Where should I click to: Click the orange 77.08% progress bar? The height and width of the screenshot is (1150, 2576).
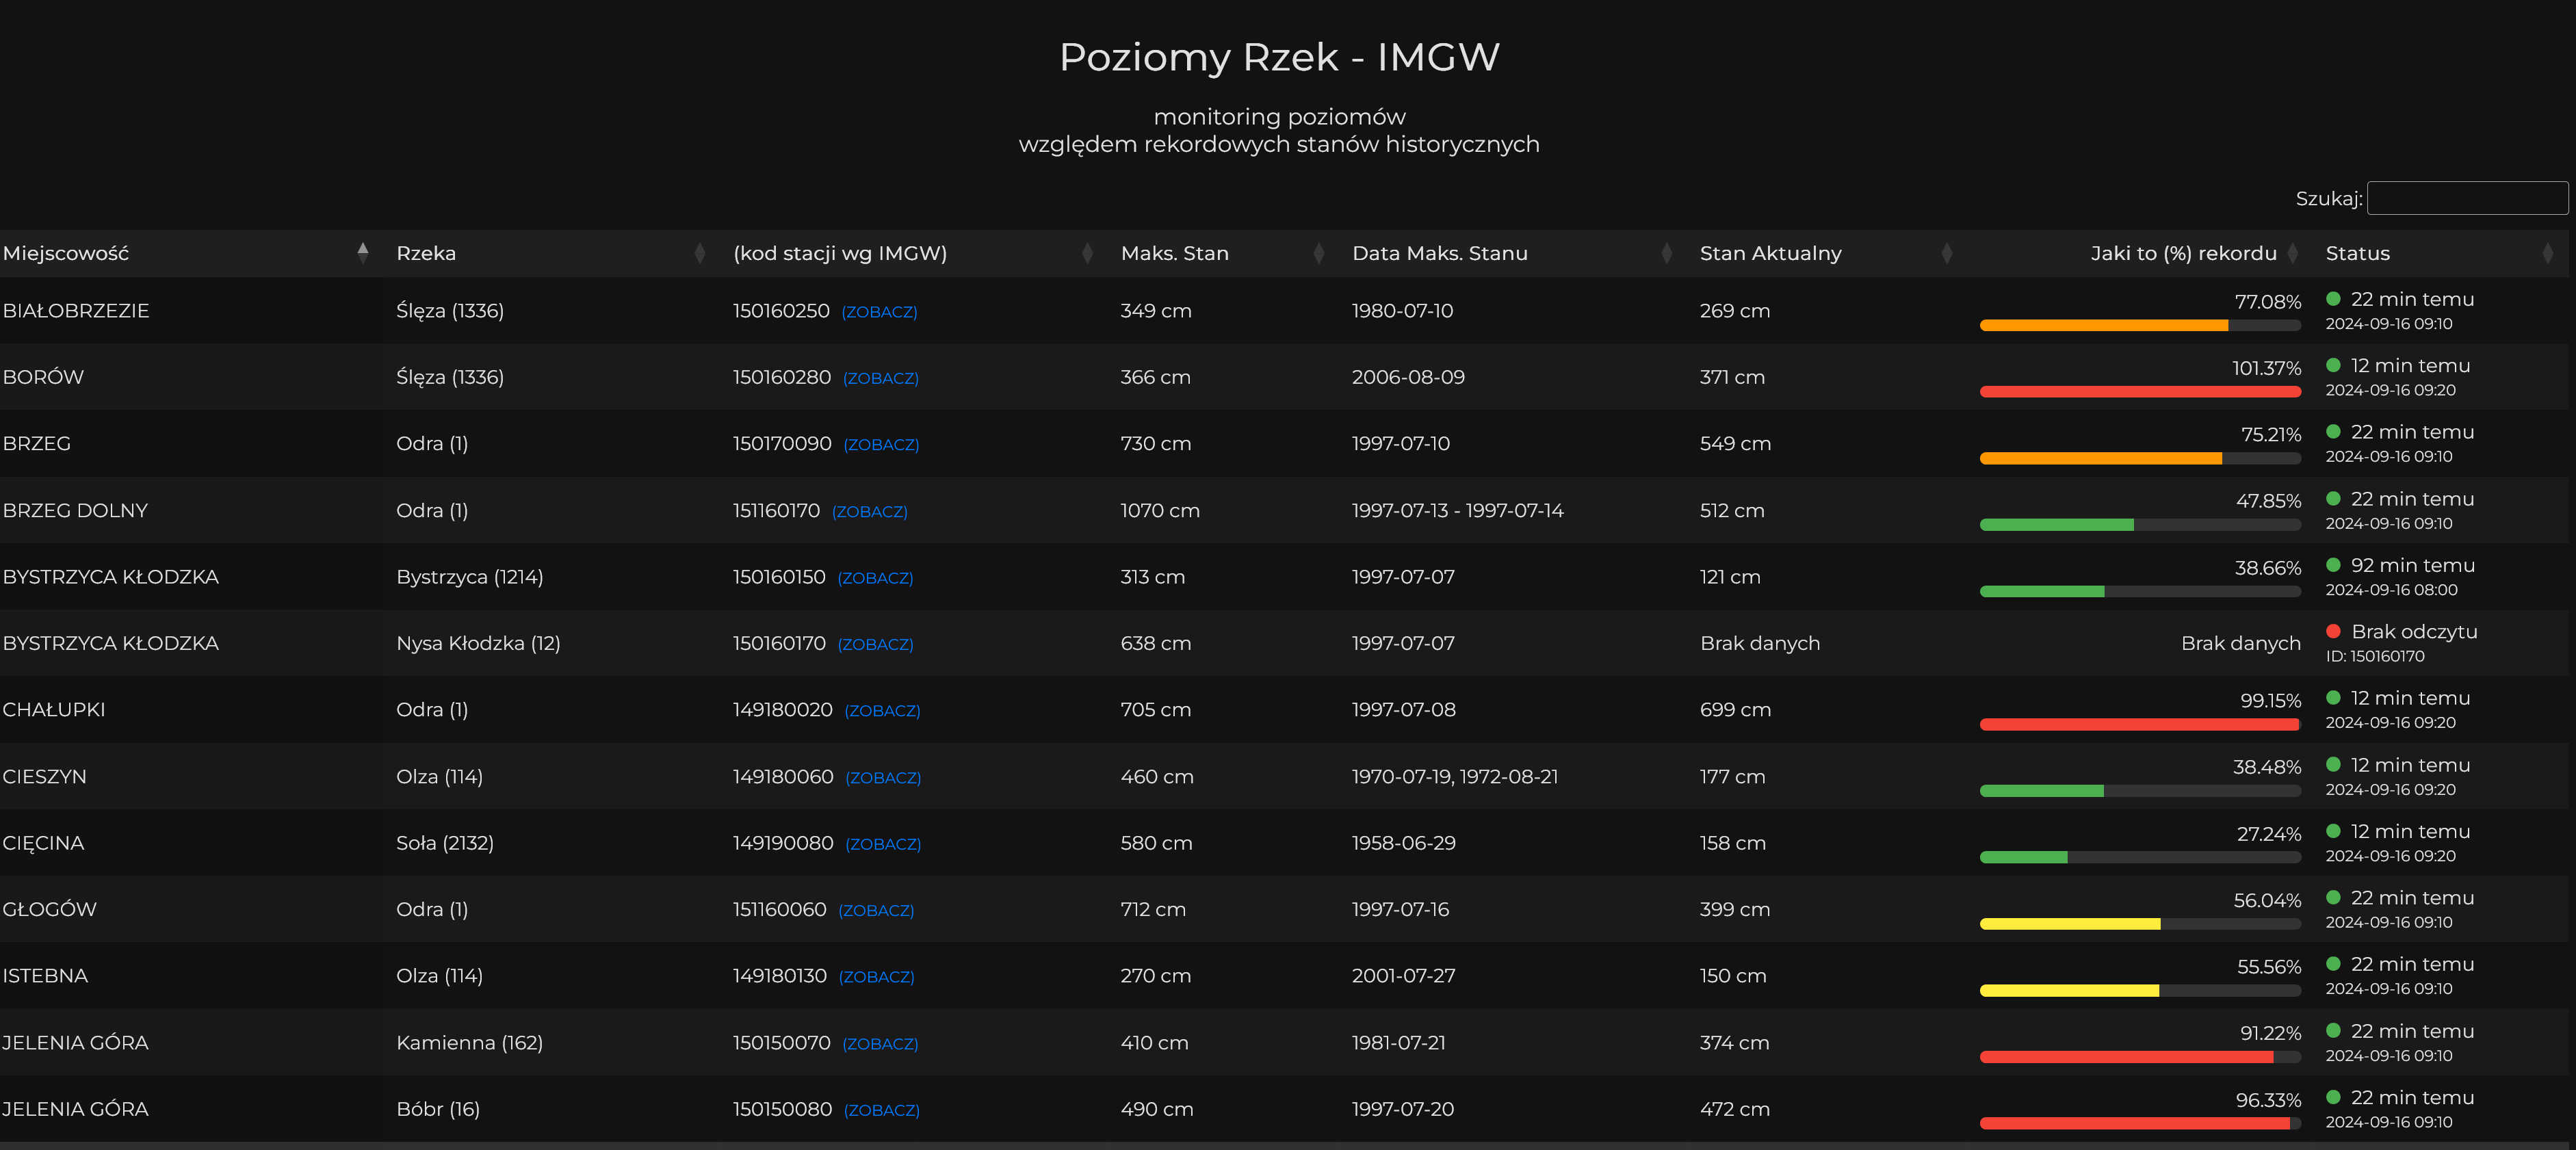pos(2140,325)
